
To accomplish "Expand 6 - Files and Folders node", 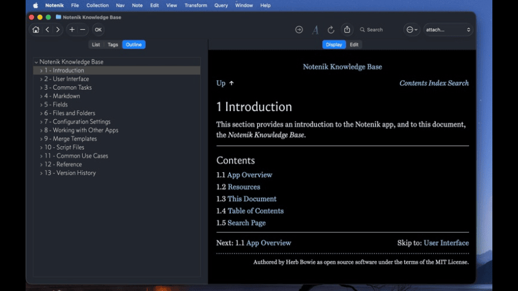I will pyautogui.click(x=41, y=113).
